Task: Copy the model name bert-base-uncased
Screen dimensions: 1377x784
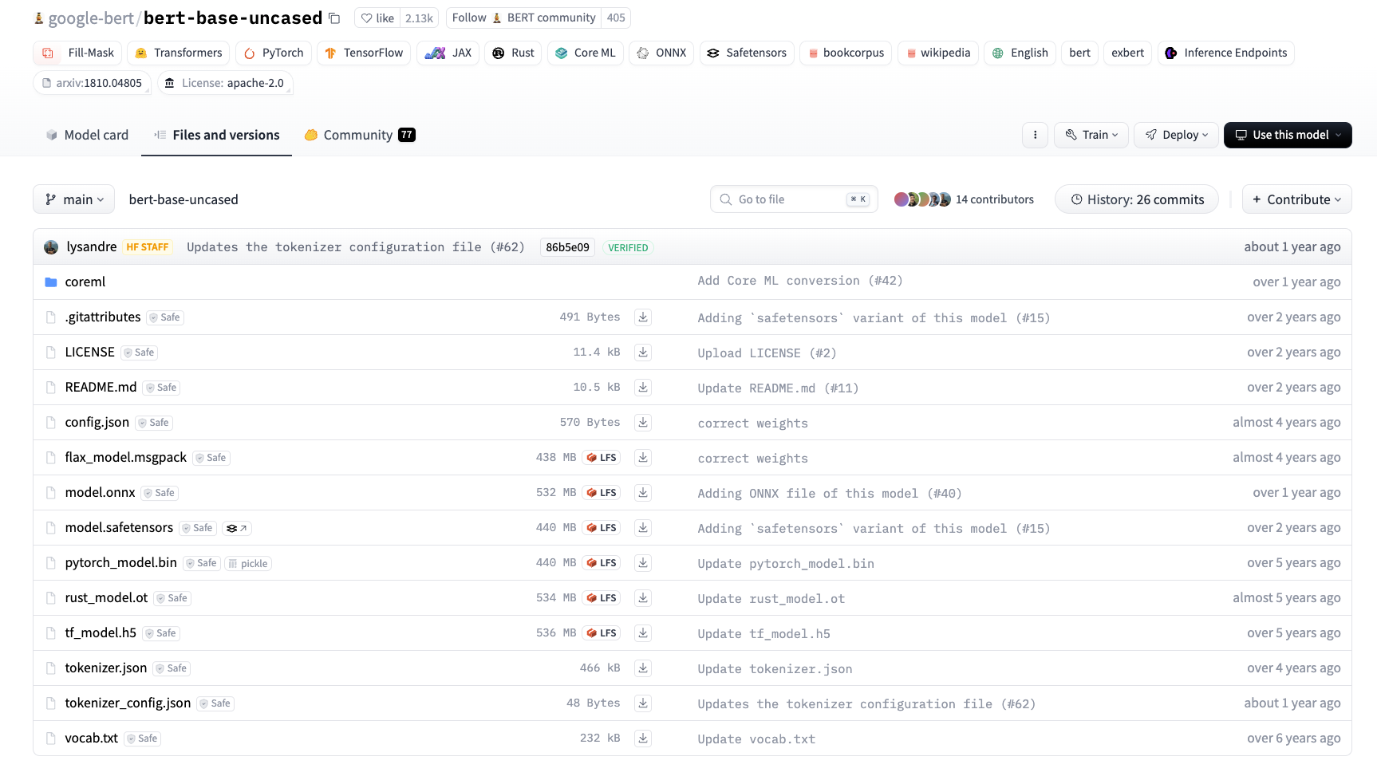Action: (334, 18)
